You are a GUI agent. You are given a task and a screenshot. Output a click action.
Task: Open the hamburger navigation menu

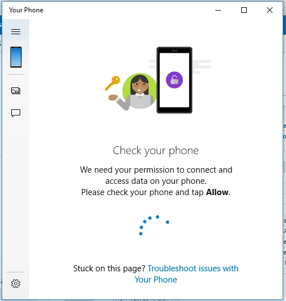(x=16, y=31)
